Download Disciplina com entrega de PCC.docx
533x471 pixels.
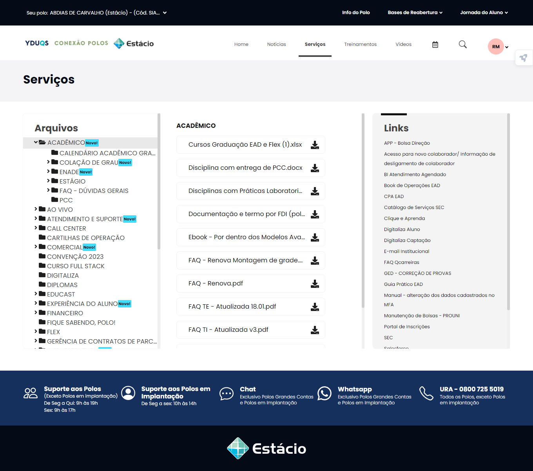315,168
